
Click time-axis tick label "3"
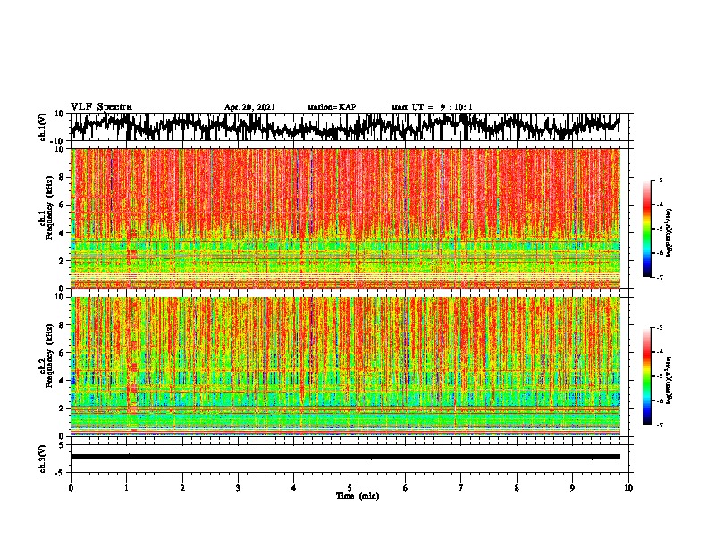pos(238,488)
